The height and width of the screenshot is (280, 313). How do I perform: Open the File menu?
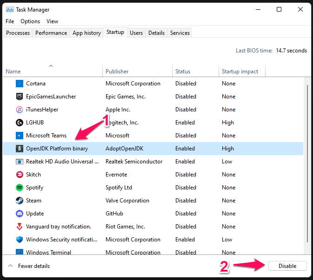point(10,21)
